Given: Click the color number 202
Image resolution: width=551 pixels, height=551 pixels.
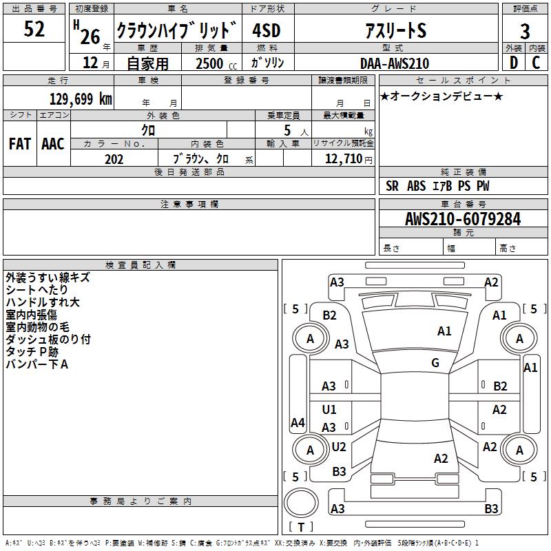Looking at the screenshot, I should pos(114,159).
